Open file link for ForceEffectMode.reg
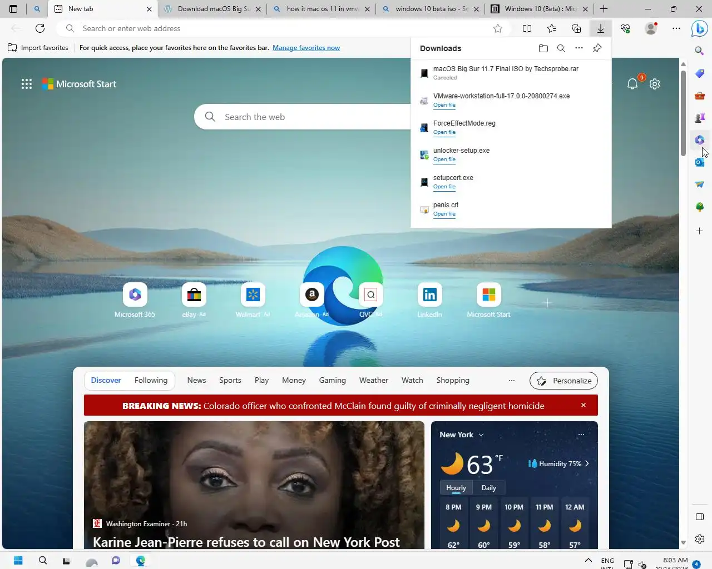 click(x=444, y=132)
